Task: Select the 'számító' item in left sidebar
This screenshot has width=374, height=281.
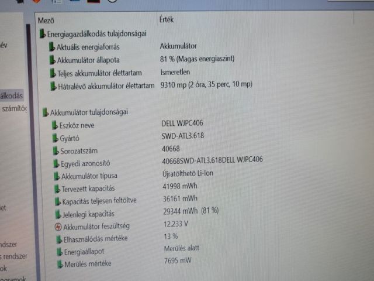Action: point(14,109)
